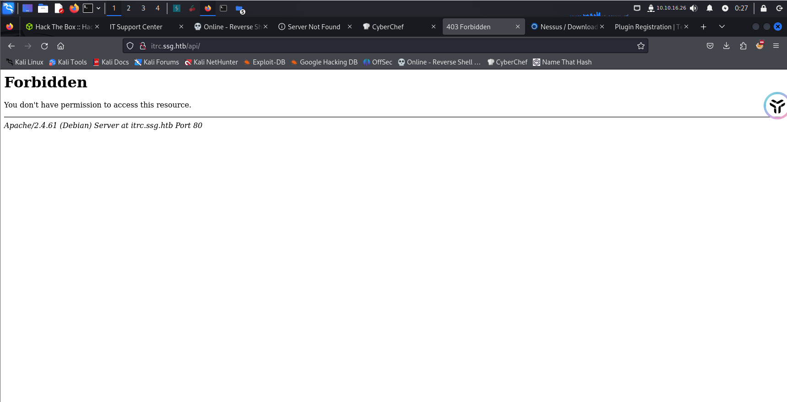
Task: Click the floating extension badge on page
Action: pos(776,106)
